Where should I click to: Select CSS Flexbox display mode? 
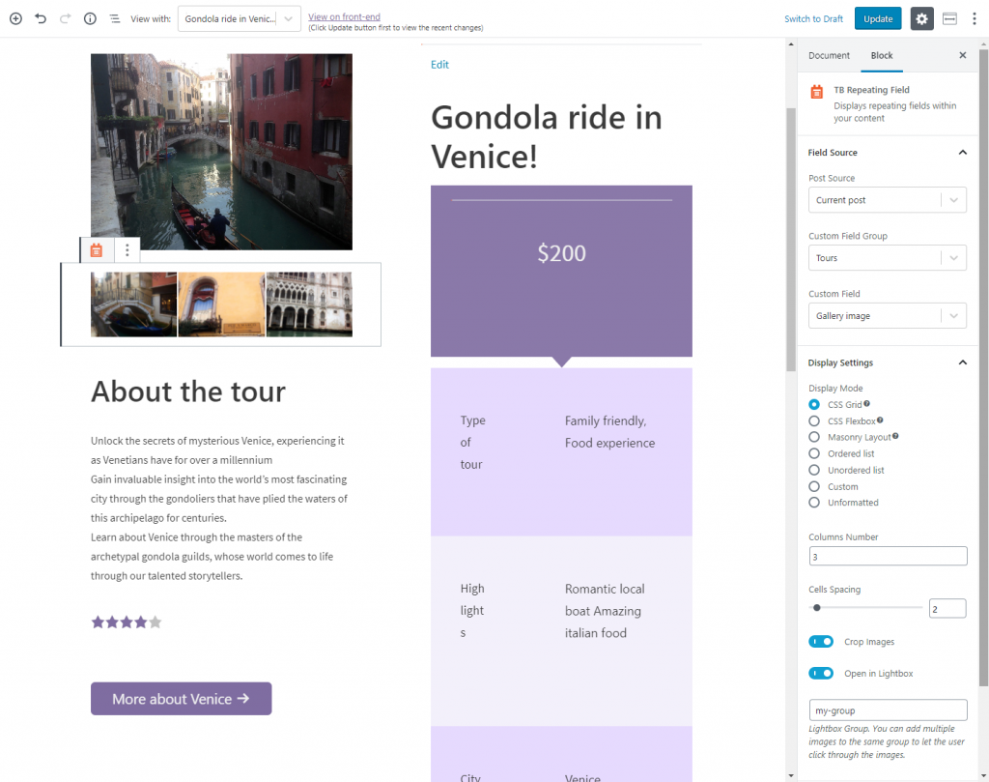(814, 421)
